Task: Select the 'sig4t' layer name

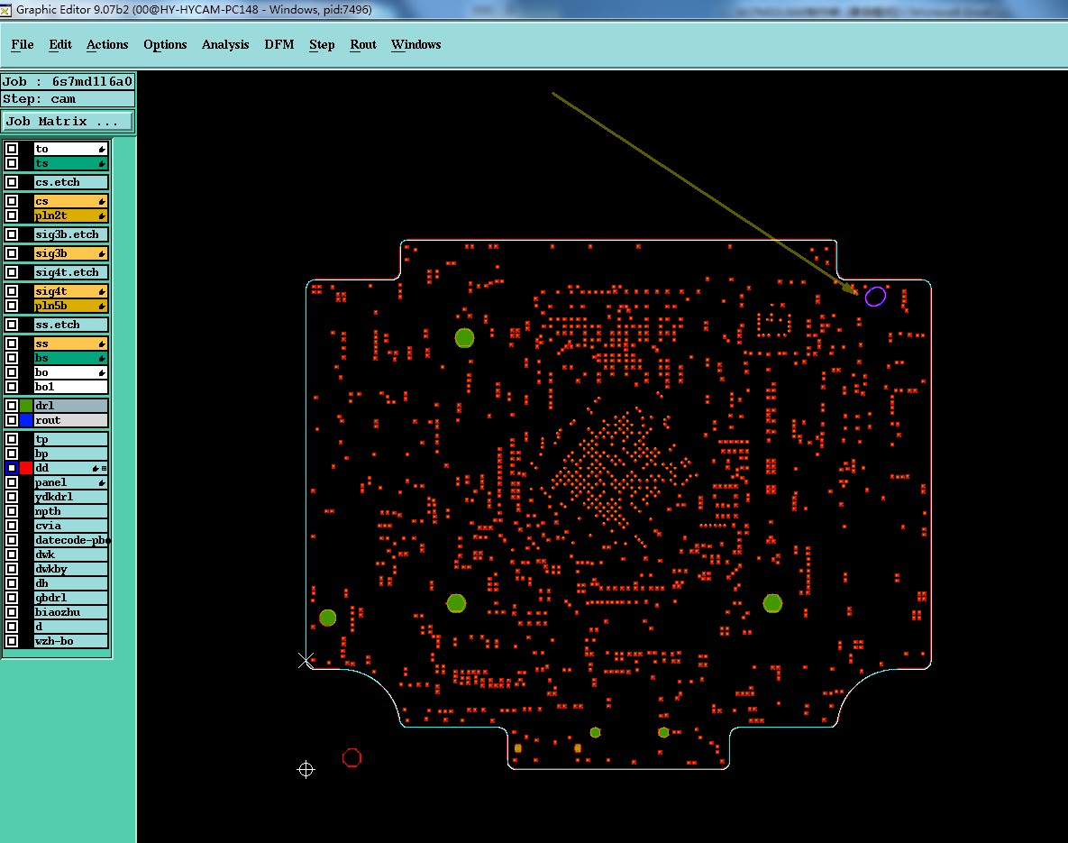Action: 51,291
